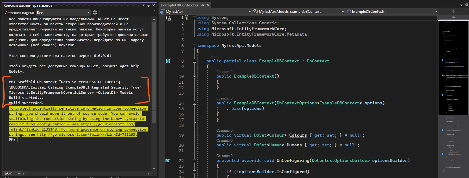Click the 'Scaffold-DbContext' command text
This screenshot has height=178, width=469.
37,82
